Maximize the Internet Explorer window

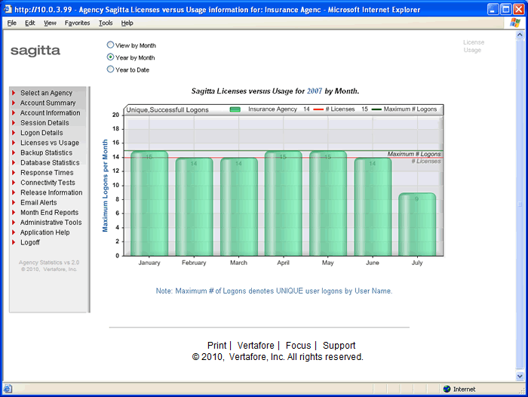[506, 9]
